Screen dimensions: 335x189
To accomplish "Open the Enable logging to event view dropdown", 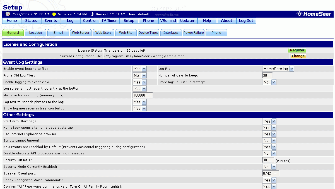I will (x=139, y=82).
